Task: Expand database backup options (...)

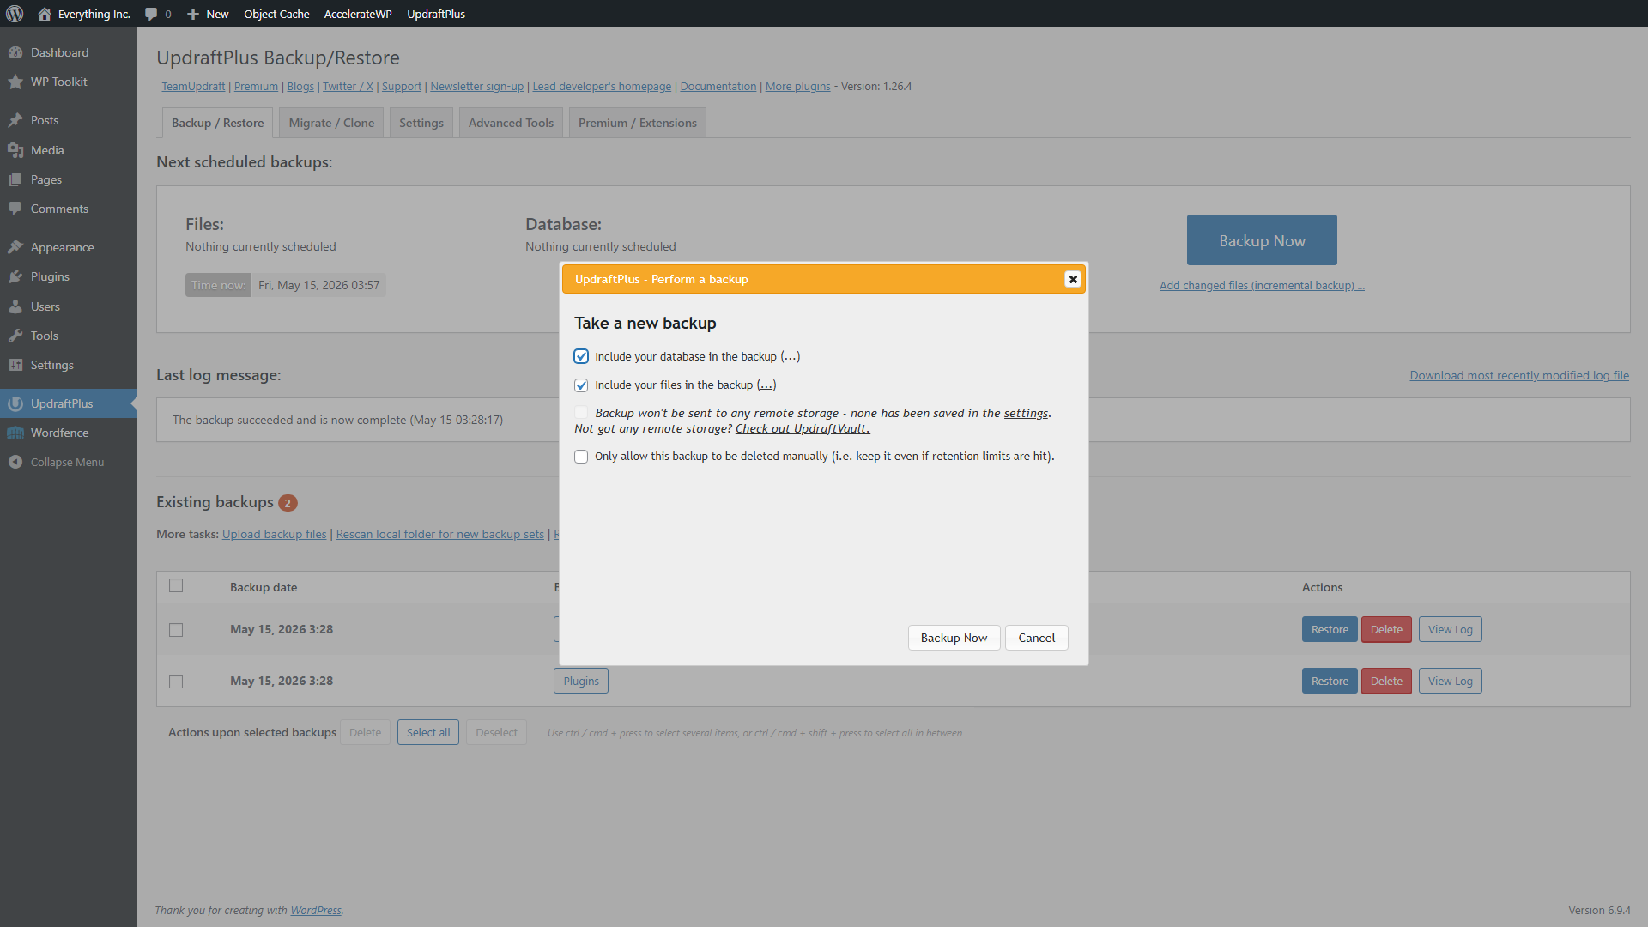Action: [x=790, y=356]
